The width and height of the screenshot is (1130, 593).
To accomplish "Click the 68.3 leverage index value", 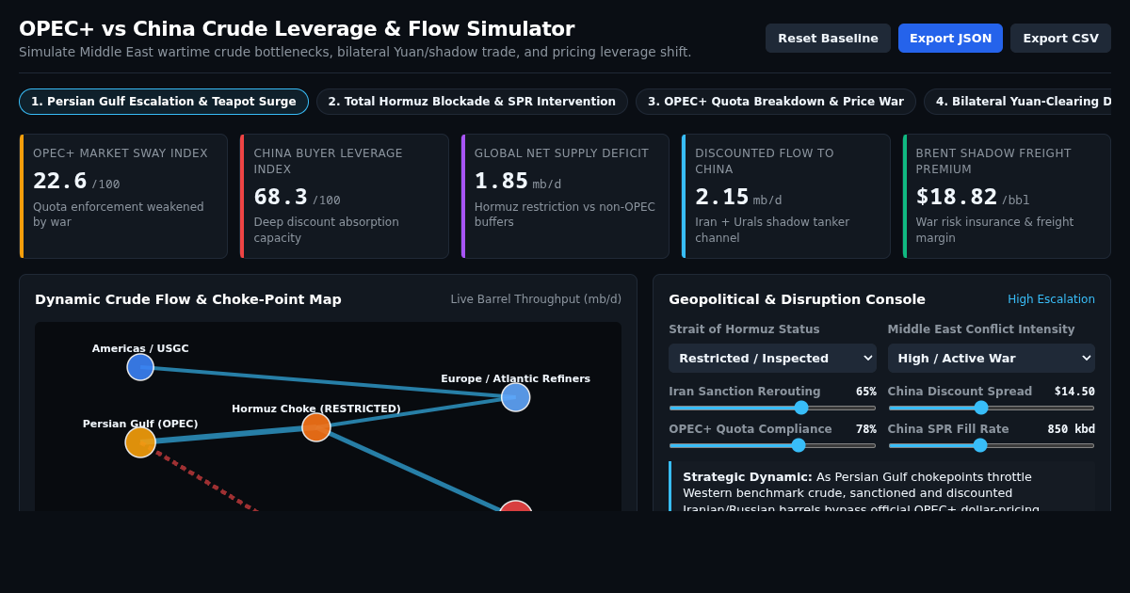I will pos(281,197).
